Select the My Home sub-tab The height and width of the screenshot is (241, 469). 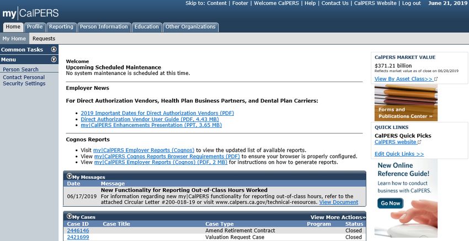(14, 39)
